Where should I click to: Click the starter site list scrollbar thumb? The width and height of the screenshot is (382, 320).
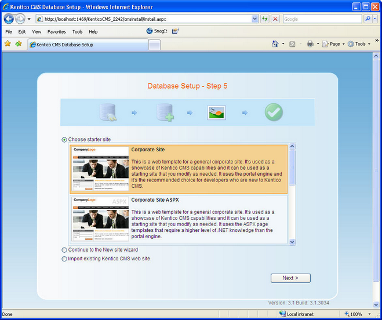point(292,168)
